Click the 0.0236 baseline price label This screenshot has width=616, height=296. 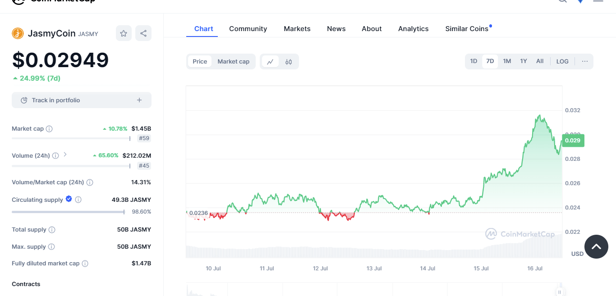click(x=198, y=213)
